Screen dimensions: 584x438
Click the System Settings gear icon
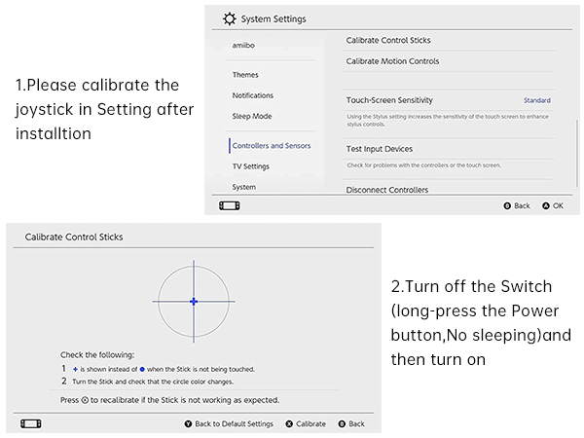click(x=230, y=18)
